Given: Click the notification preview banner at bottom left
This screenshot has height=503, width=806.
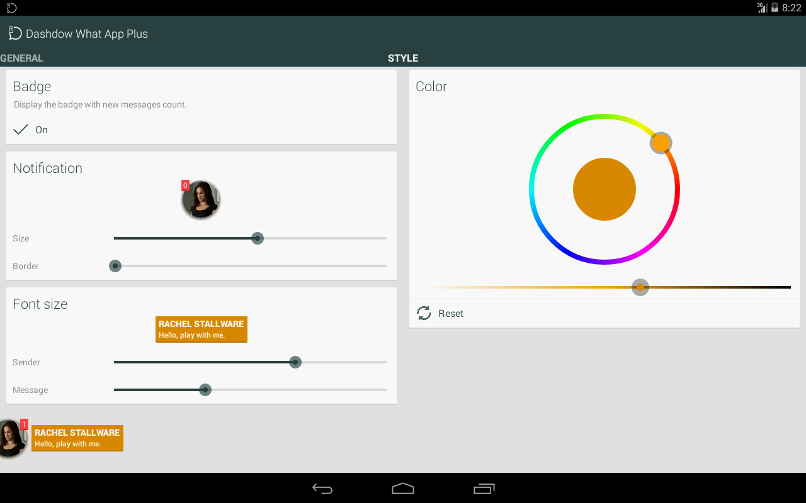Looking at the screenshot, I should pos(77,438).
